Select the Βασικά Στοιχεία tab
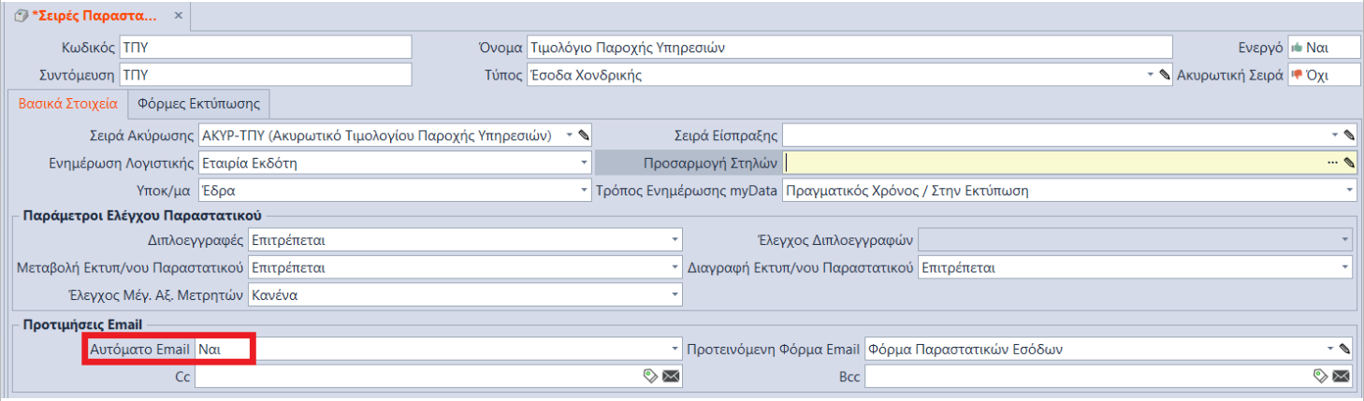Viewport: 1364px width, 401px height. coord(68,104)
